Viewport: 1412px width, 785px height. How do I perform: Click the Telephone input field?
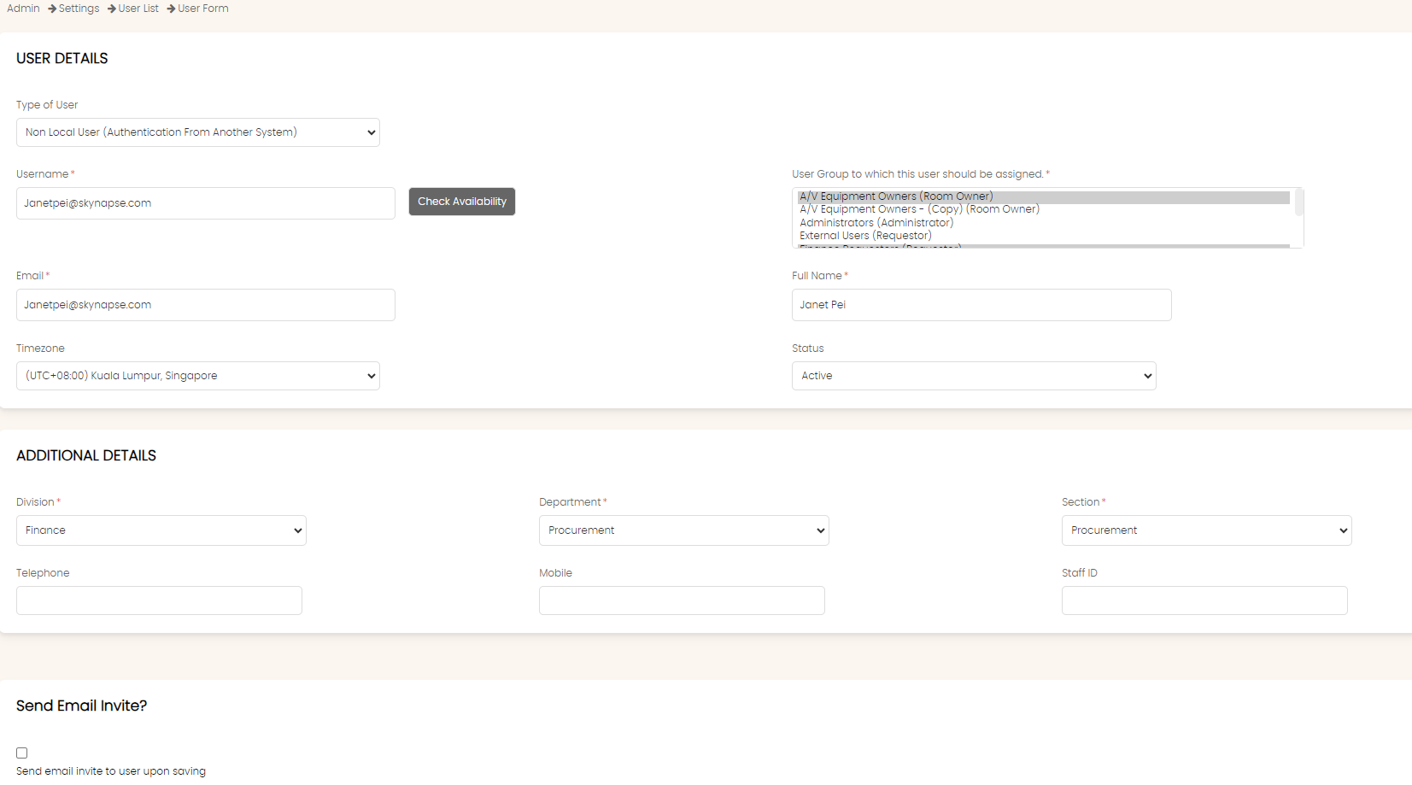click(x=159, y=600)
